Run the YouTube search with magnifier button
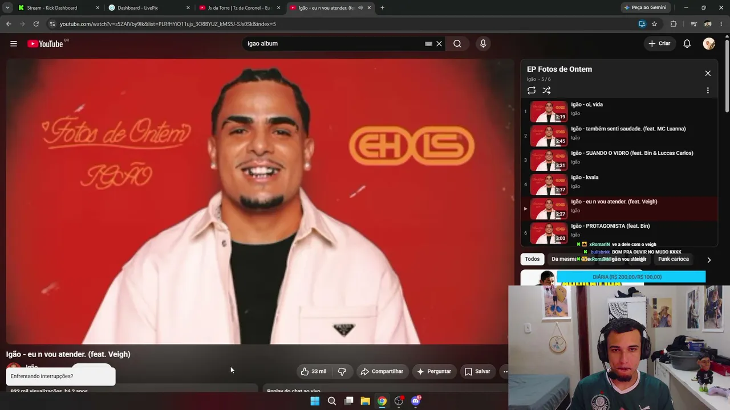 pos(457,44)
